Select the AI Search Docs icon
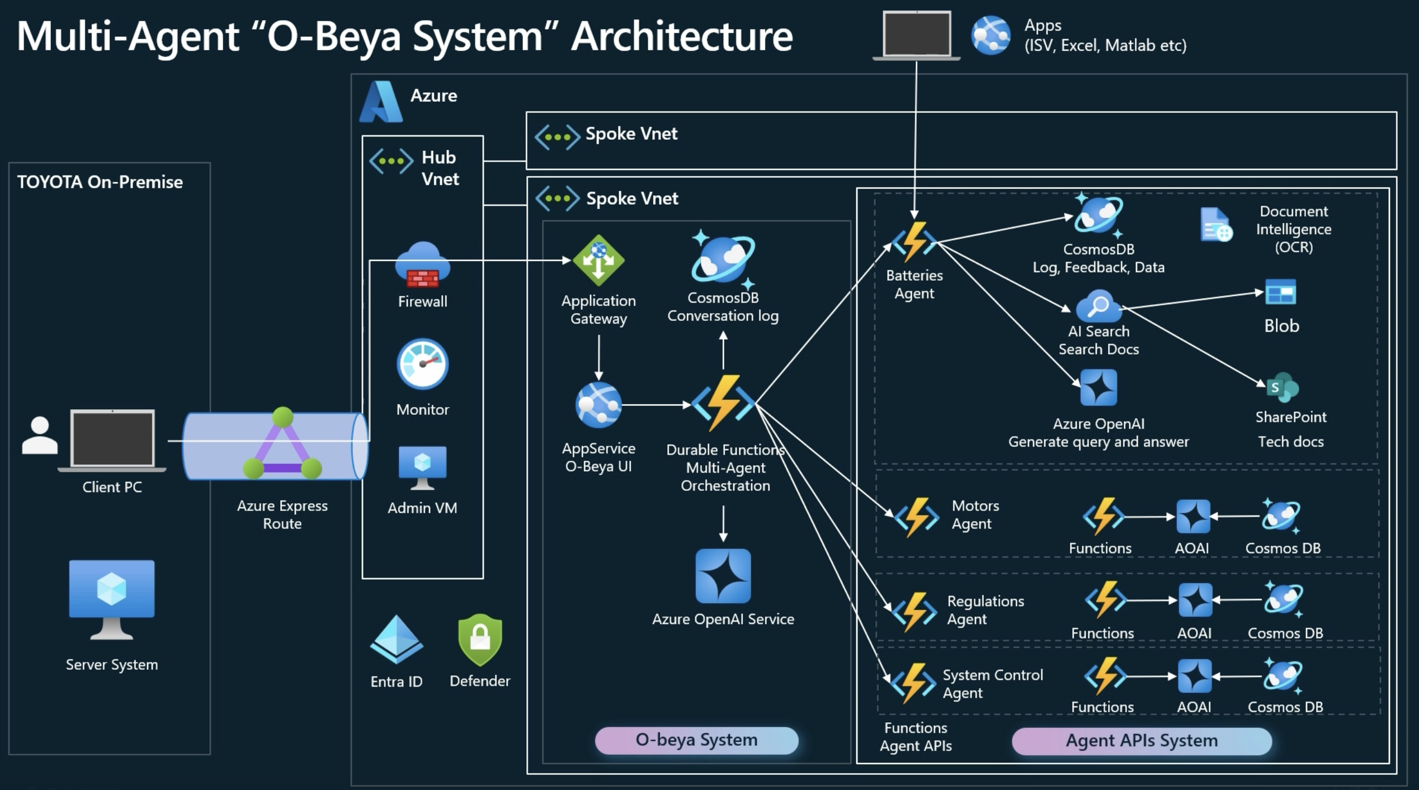 point(1099,306)
